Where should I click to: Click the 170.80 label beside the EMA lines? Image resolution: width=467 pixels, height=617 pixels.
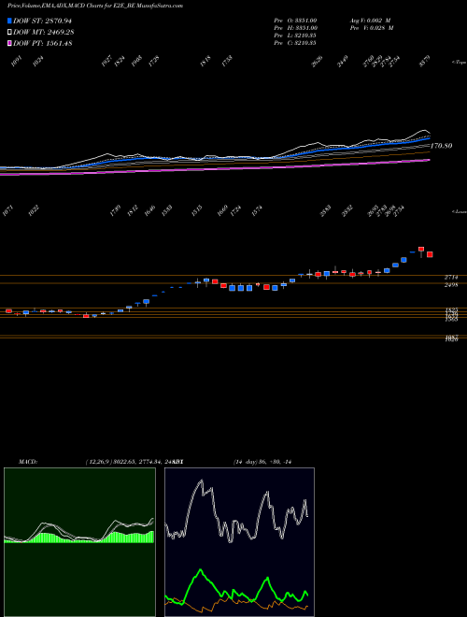(x=442, y=146)
